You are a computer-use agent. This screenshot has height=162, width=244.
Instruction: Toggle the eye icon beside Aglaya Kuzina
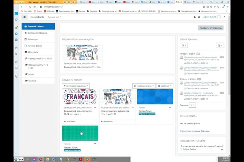tap(222, 149)
